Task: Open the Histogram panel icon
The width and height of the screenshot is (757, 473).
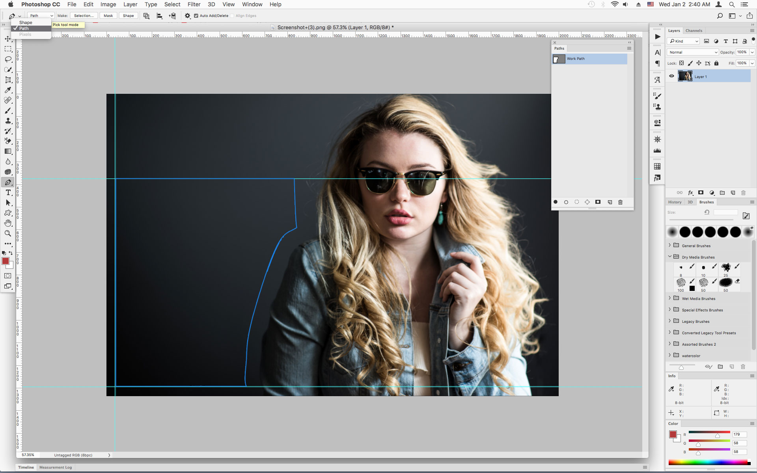Action: [657, 151]
